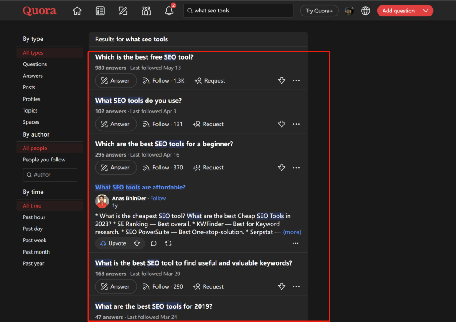Filter results by Posts
The image size is (456, 322).
pos(29,88)
